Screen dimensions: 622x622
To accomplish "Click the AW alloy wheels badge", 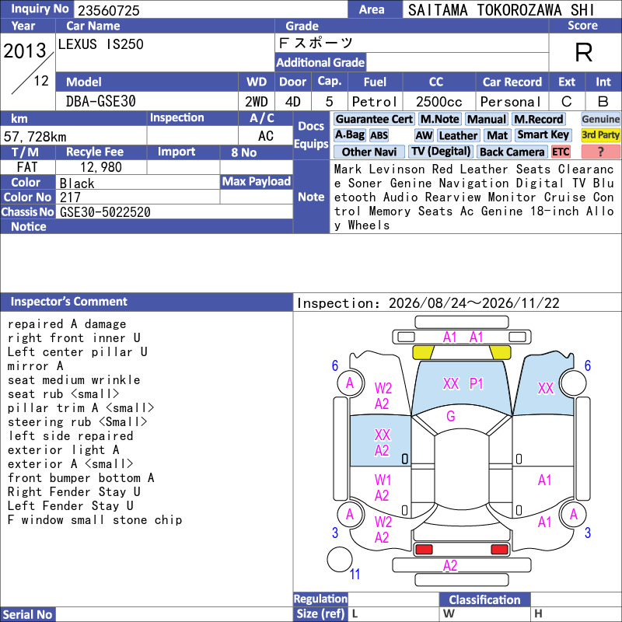I will pyautogui.click(x=424, y=135).
